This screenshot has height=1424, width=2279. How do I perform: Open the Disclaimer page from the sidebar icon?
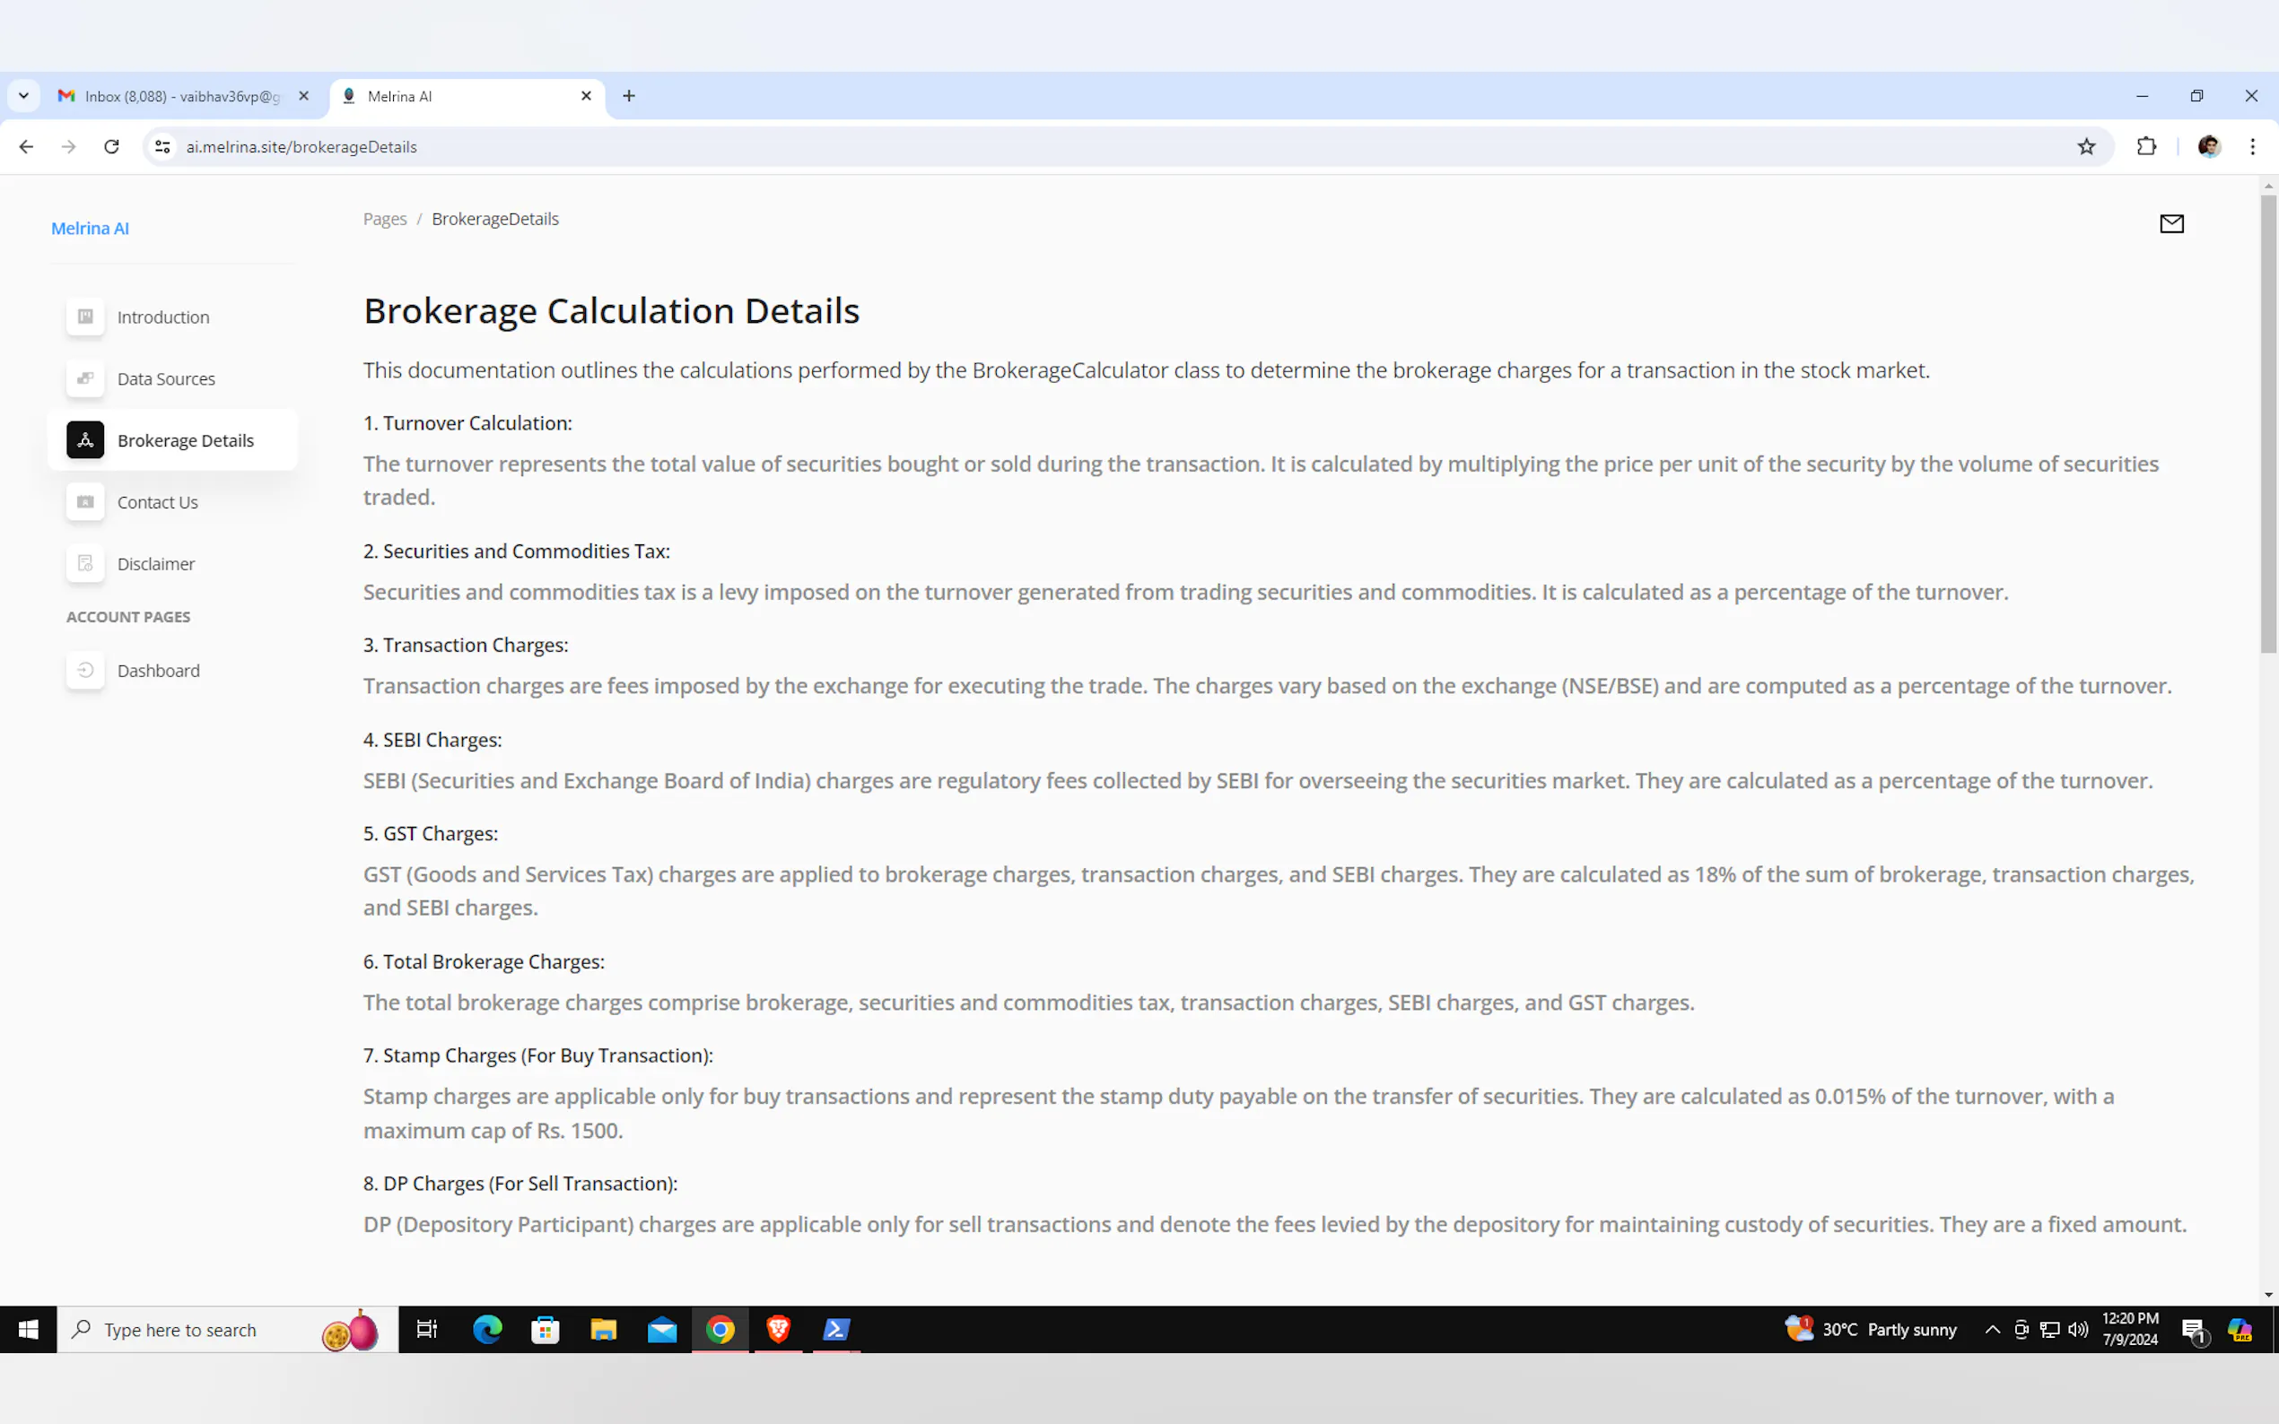pyautogui.click(x=85, y=563)
